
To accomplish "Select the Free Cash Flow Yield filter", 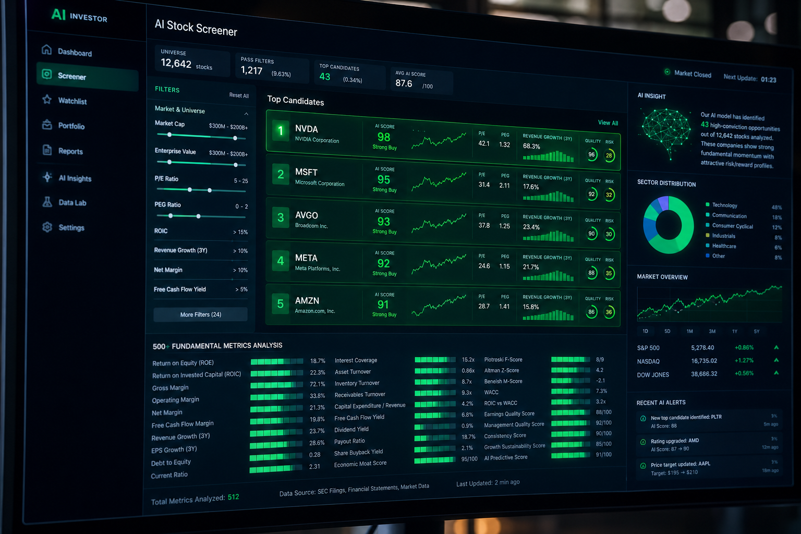I will point(201,289).
